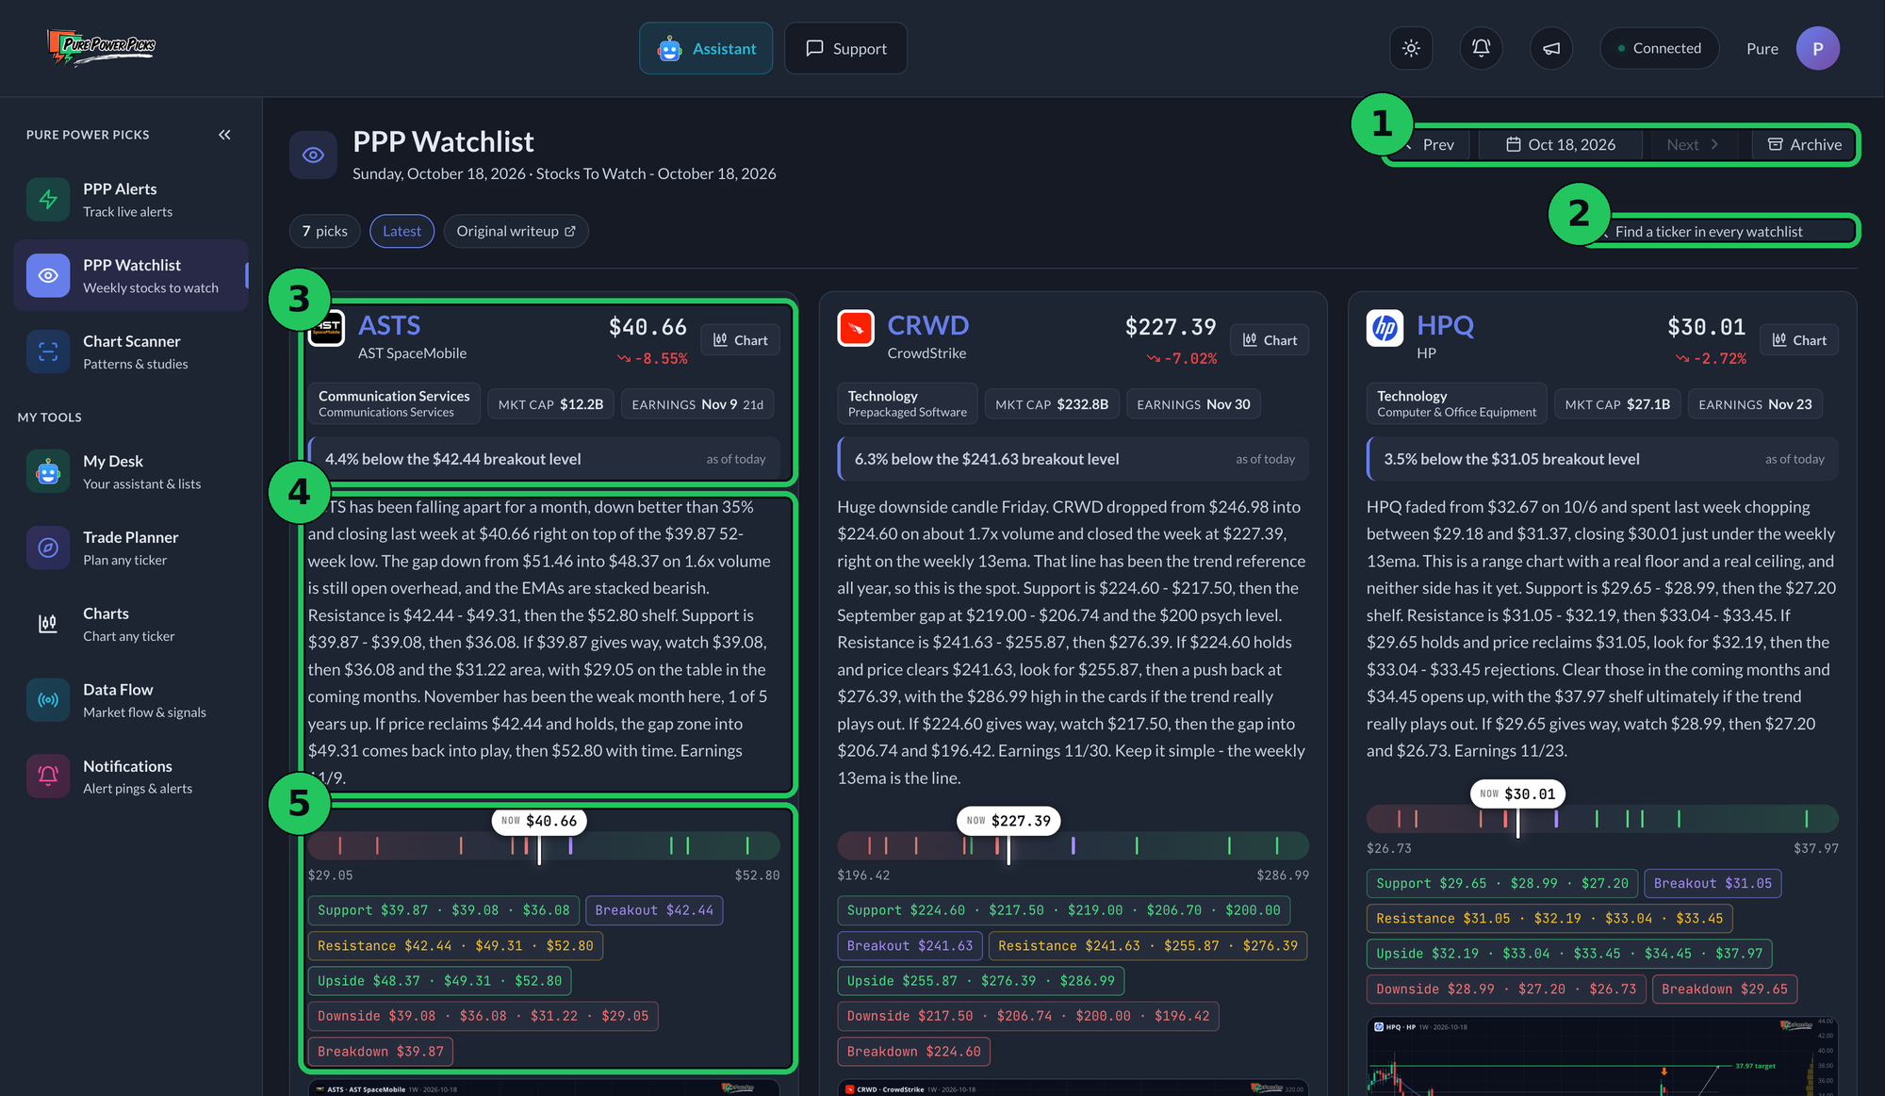Screen dimensions: 1885x1096
Task: Click the Notifications bell sidebar icon
Action: (48, 777)
